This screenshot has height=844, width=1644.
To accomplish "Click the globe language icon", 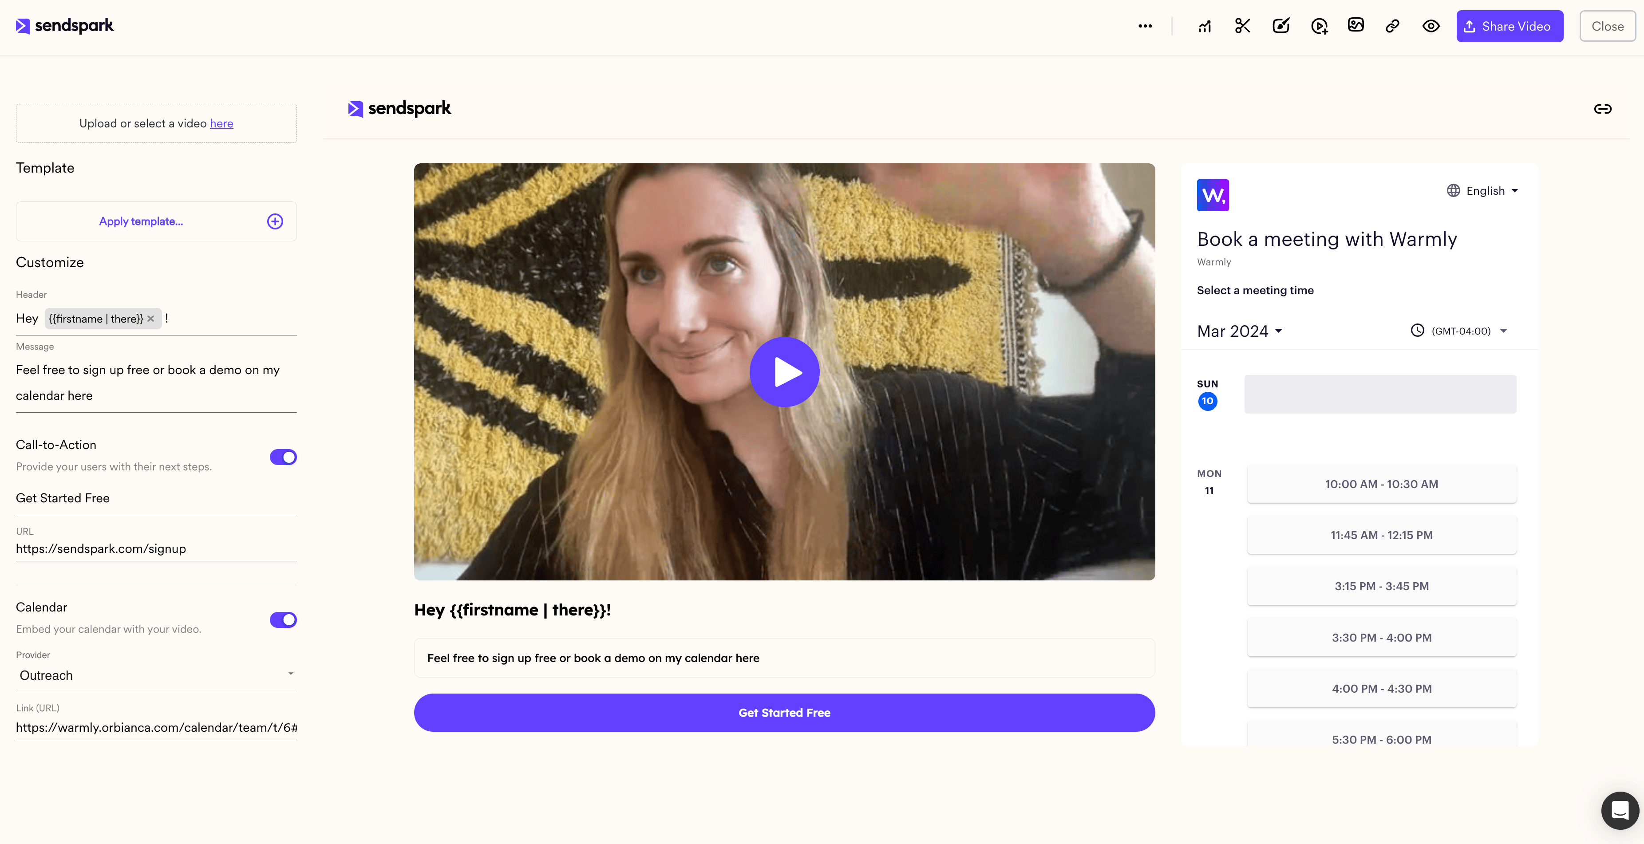I will point(1453,190).
